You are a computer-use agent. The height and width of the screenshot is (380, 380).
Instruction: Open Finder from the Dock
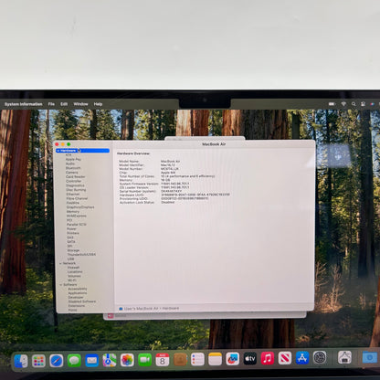click(21, 361)
